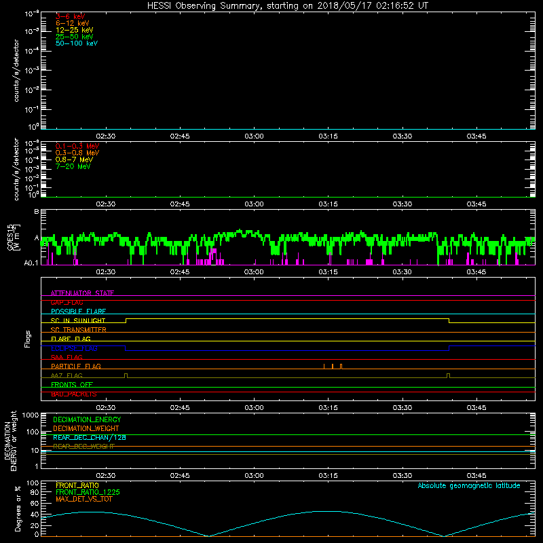Viewport: 543px width, 543px height.
Task: Select the 40 tick on the Degrees axis
Action: (35, 514)
